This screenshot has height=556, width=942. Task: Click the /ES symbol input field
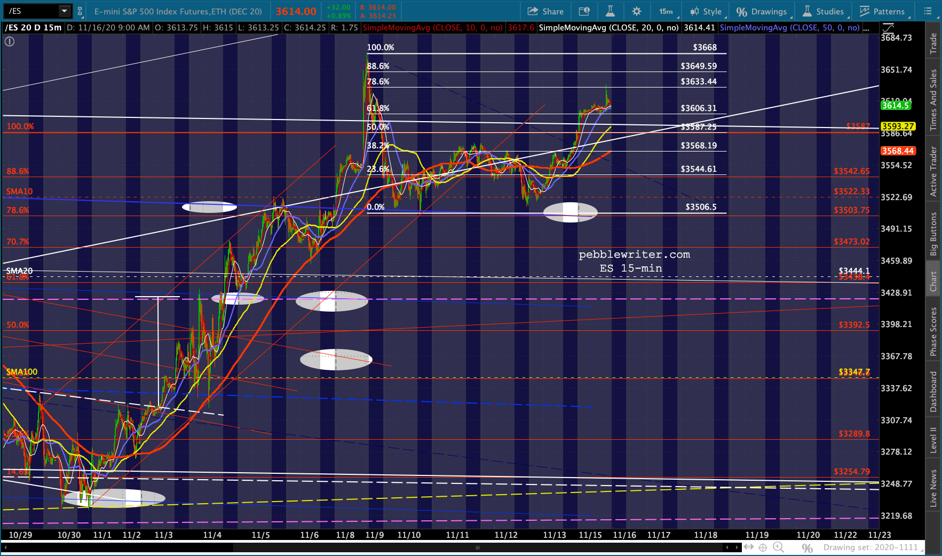pyautogui.click(x=31, y=11)
